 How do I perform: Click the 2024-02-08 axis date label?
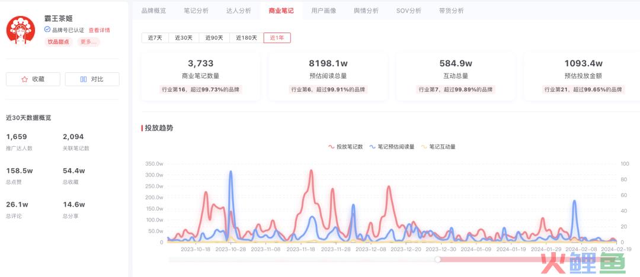click(x=581, y=249)
